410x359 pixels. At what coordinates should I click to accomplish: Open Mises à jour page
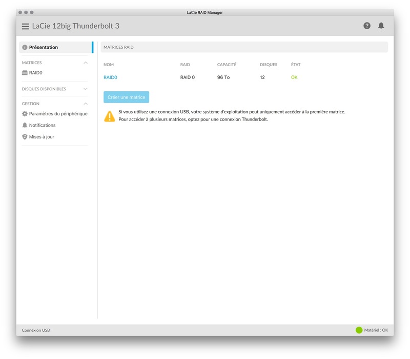(42, 137)
